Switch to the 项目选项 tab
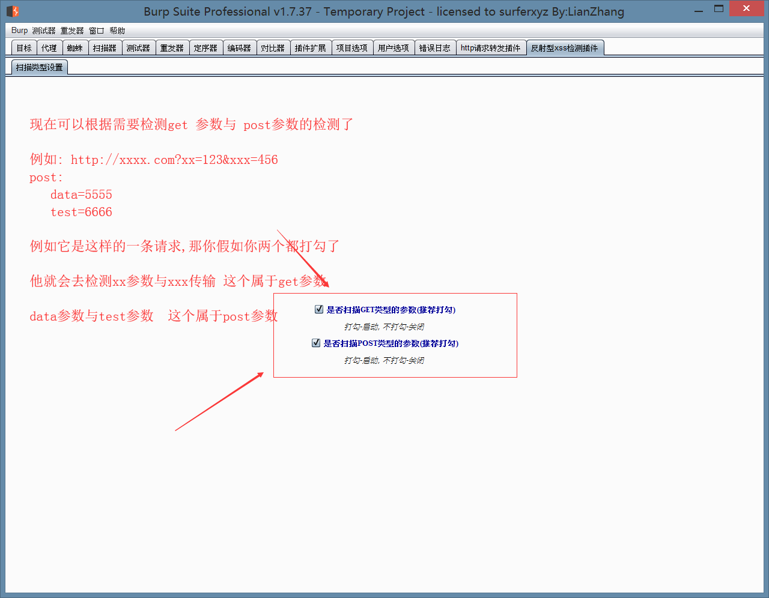 coord(352,48)
